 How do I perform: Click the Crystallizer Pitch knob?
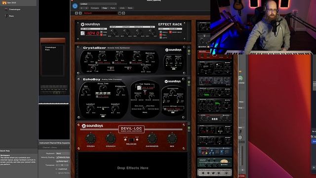(102, 56)
